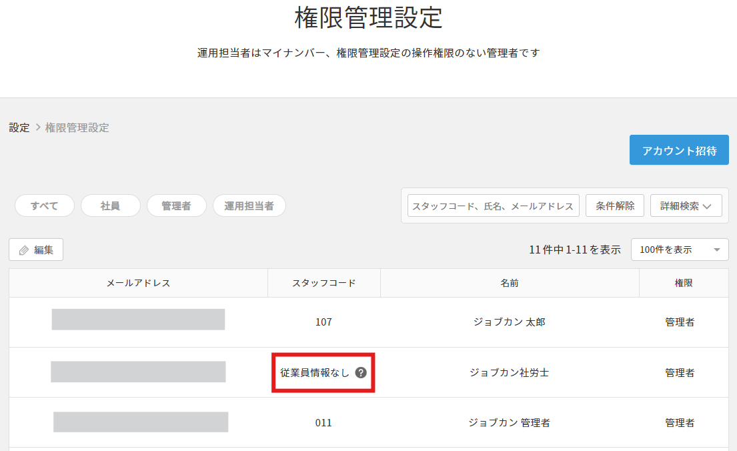This screenshot has width=737, height=451.
Task: Click staff code 011 cell
Action: coord(324,423)
